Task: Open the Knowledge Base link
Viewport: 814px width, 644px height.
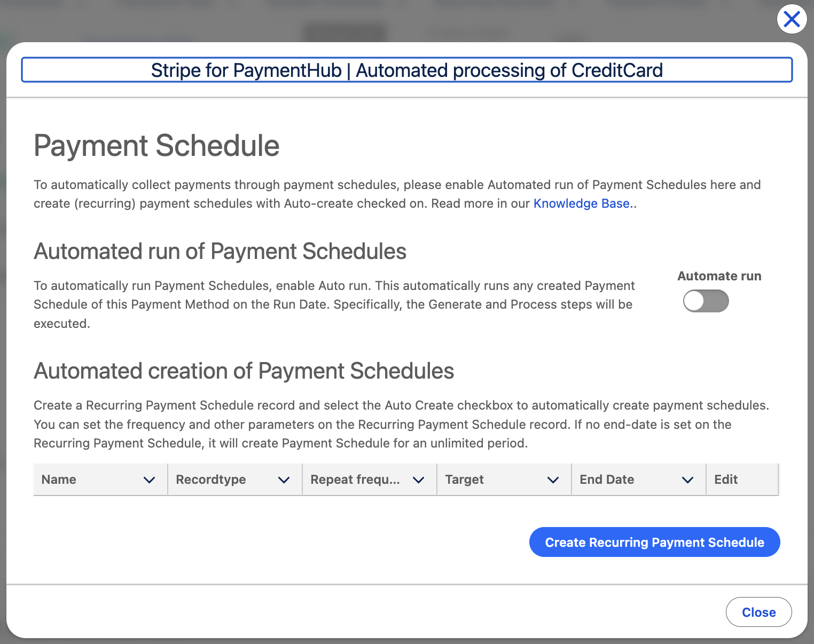Action: coord(582,203)
